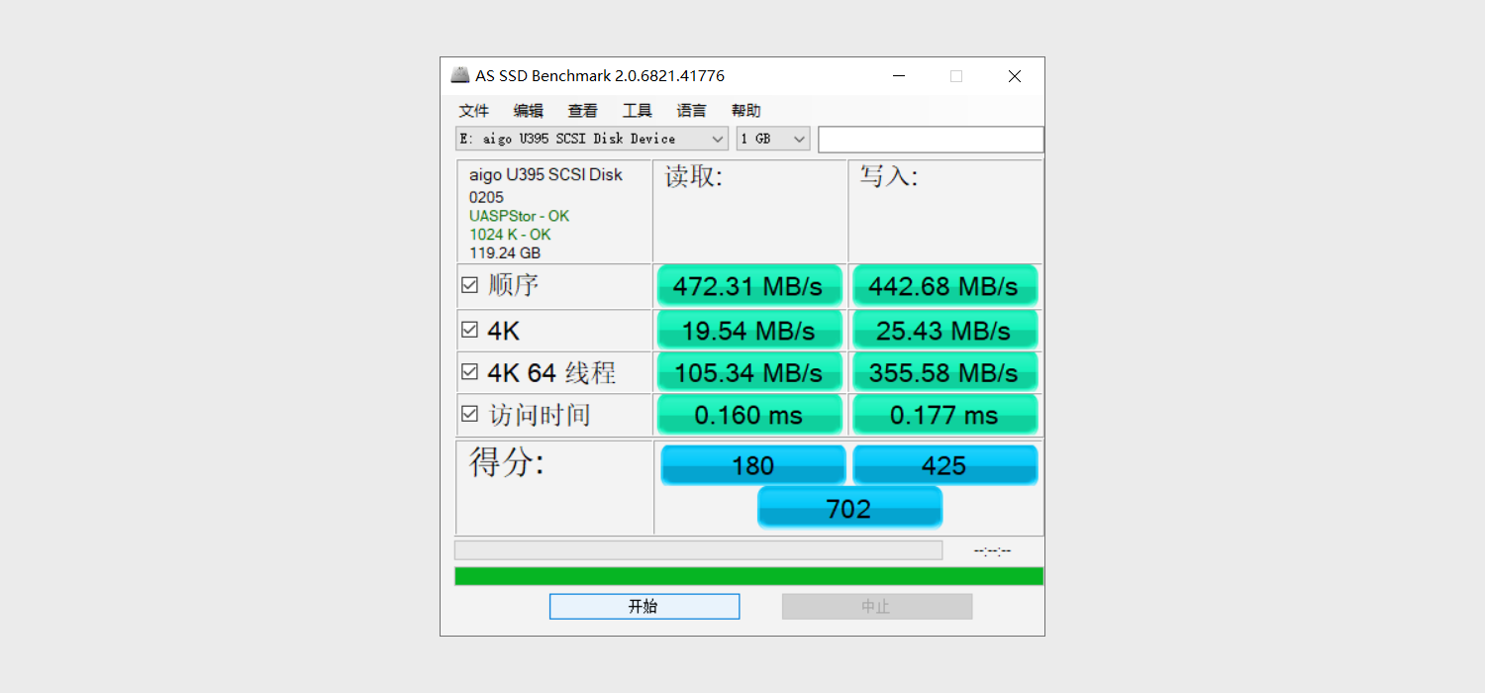
Task: Click the 1024 K - OK alignment status
Action: click(x=510, y=235)
